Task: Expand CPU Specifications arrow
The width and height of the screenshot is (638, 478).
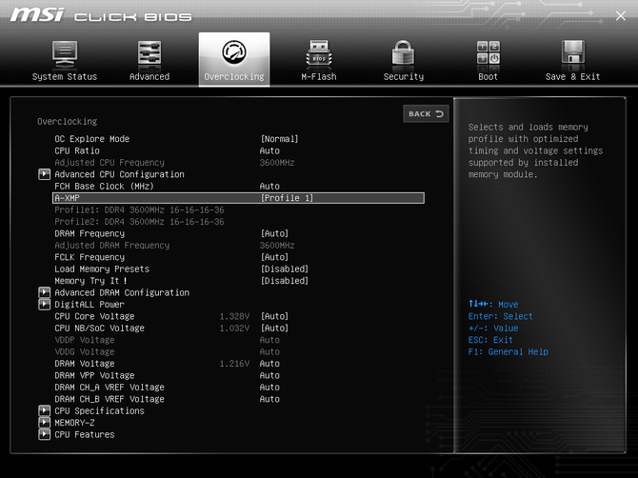Action: (44, 411)
